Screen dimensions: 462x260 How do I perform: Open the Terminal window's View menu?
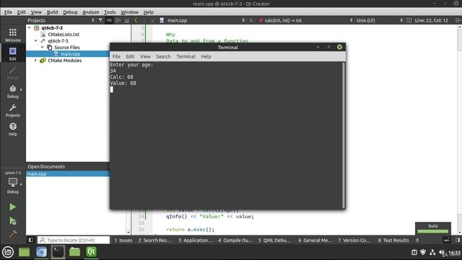(145, 56)
